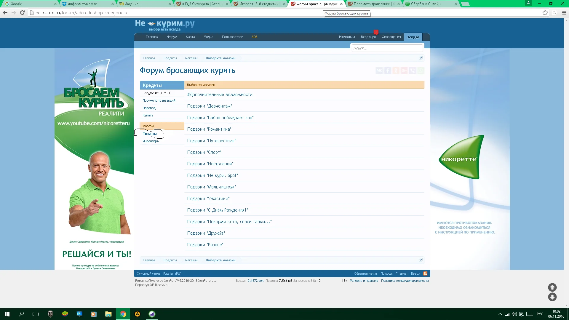Open the Входящие inbox menu
The width and height of the screenshot is (569, 320).
point(368,37)
